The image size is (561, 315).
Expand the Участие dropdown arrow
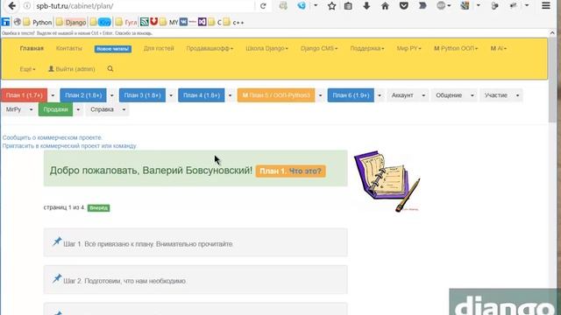pyautogui.click(x=518, y=95)
